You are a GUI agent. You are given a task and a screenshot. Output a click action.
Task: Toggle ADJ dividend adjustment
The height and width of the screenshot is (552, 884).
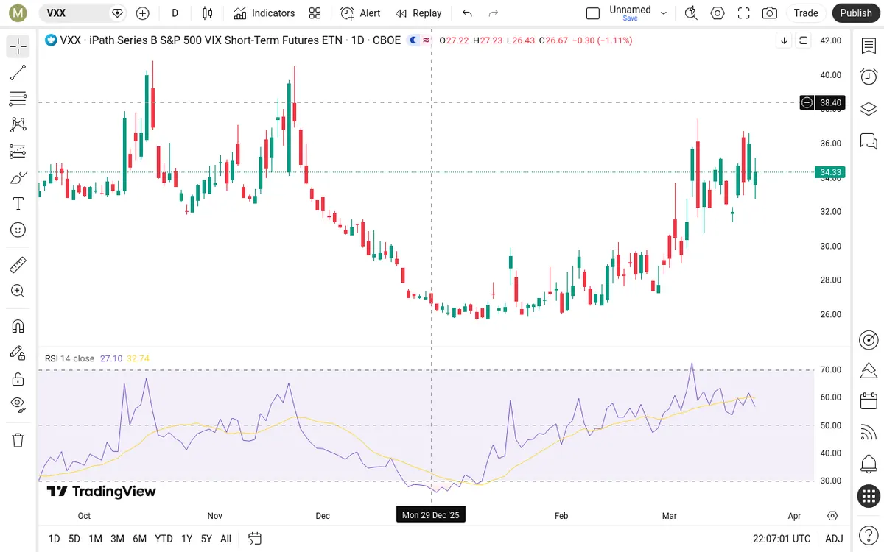point(834,539)
